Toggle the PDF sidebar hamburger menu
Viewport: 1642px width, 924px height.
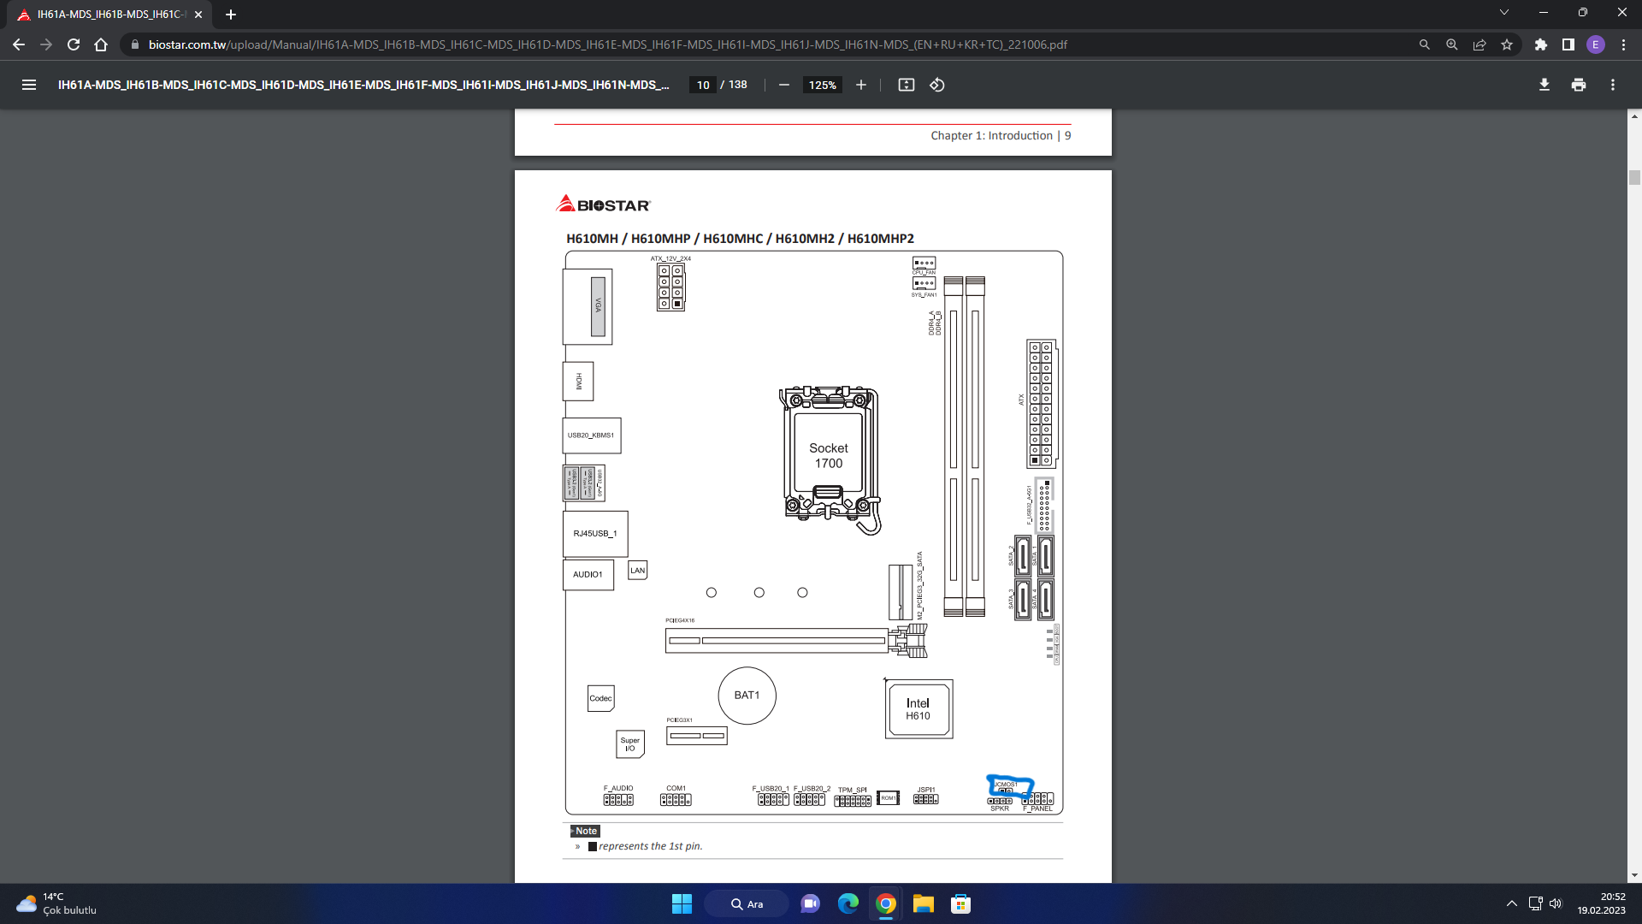coord(29,85)
